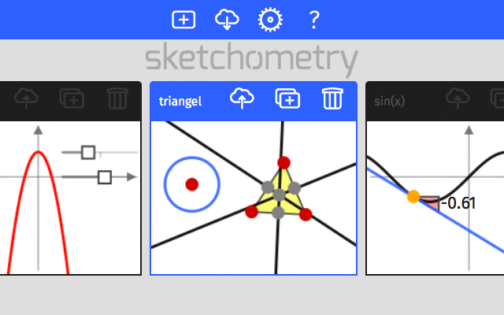Open the red parabola sketch thumbnail
504x315 pixels.
(x=70, y=198)
